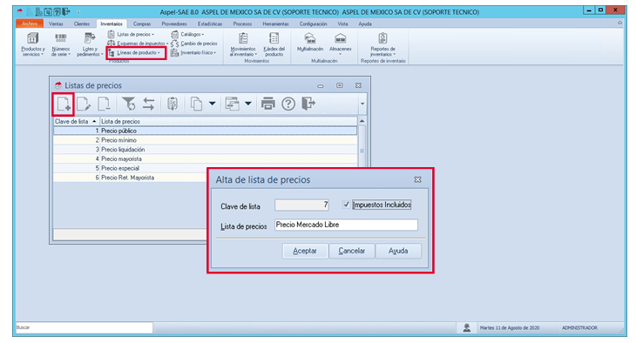Viewport: 636px width, 343px height.
Task: Click the exit icon in quick access bar
Action: [66, 12]
